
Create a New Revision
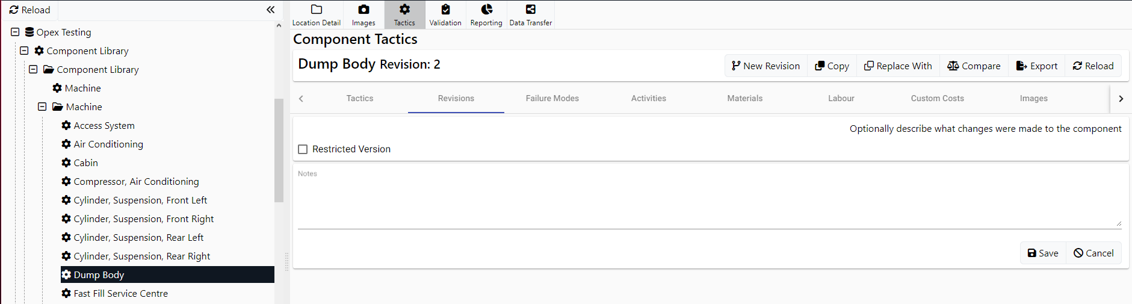[x=765, y=66]
